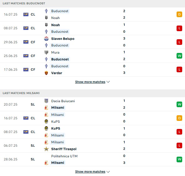Click the green W badge for Mura match
185x176 pixels.
point(179,56)
